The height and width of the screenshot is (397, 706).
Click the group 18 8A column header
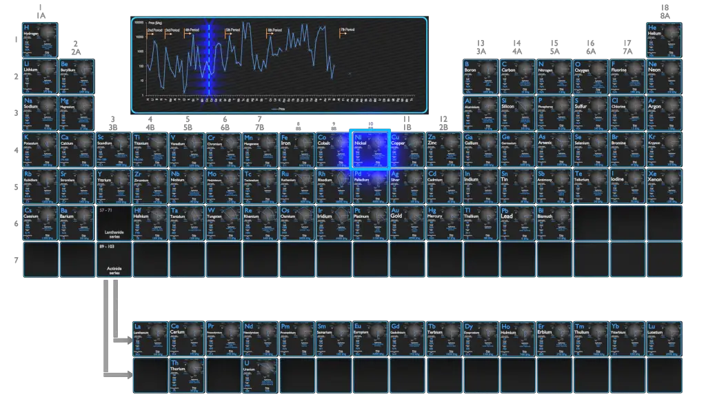coord(665,12)
